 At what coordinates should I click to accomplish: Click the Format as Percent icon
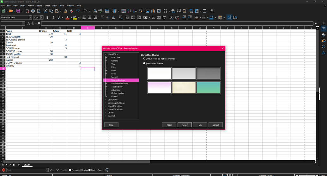tap(153, 17)
